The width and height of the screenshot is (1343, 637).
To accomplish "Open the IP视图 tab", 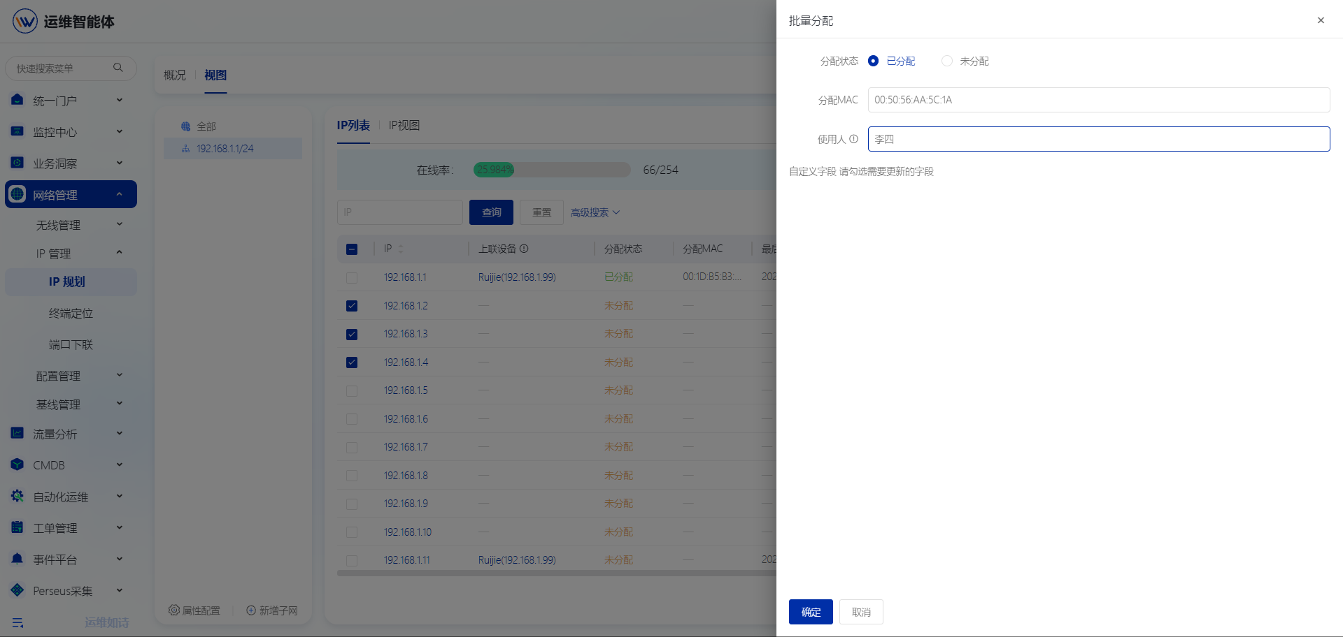I will click(404, 125).
